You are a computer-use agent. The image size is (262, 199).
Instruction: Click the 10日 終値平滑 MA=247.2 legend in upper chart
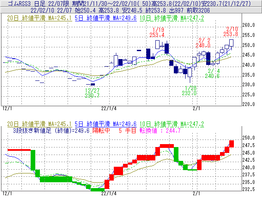(172, 18)
